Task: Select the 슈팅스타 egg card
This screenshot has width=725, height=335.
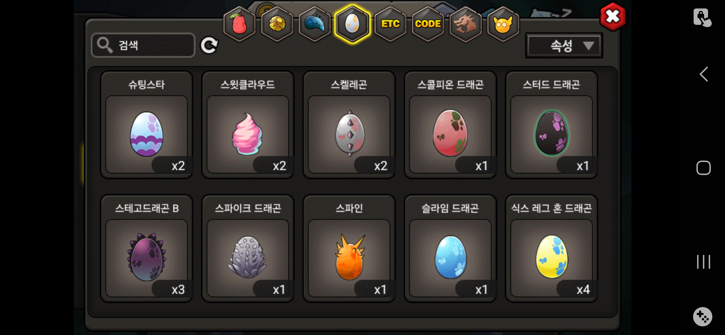Action: point(147,125)
